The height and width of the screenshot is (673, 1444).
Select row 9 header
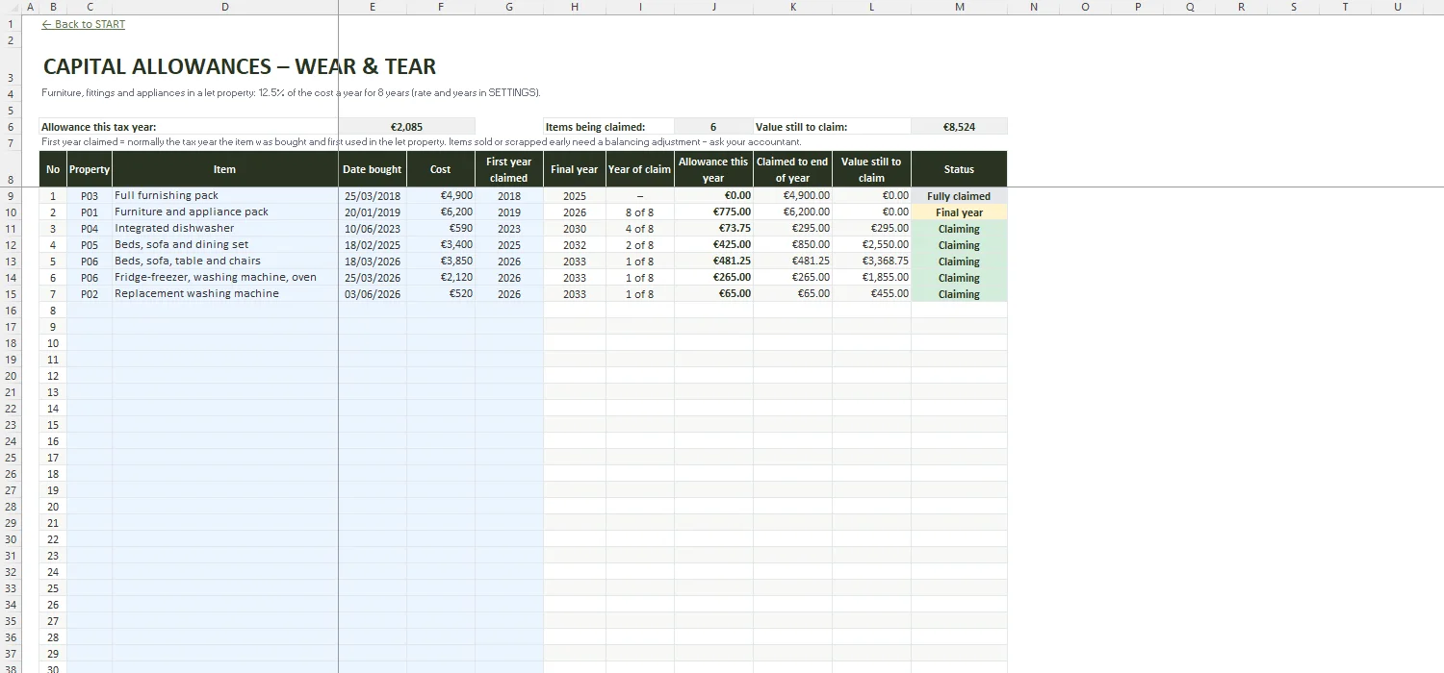click(11, 196)
